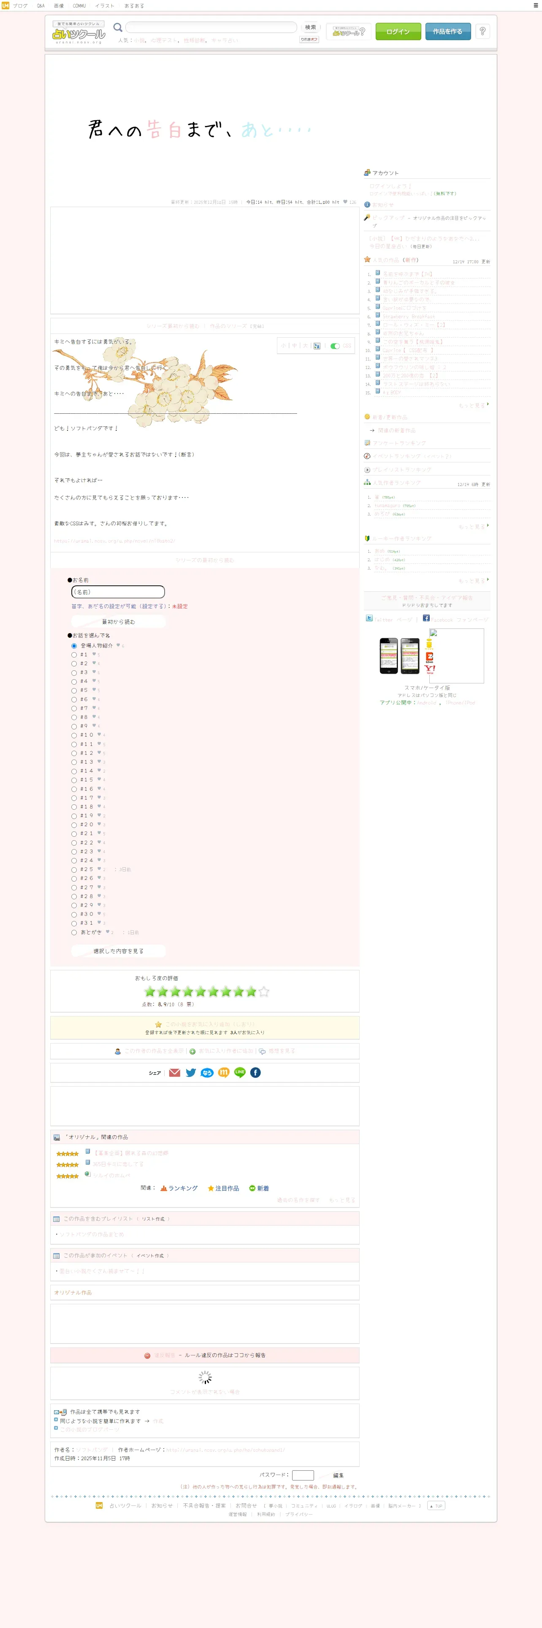Viewport: 542px width, 1628px height.
Task: Open the 画像 top menu item
Action: (59, 5)
